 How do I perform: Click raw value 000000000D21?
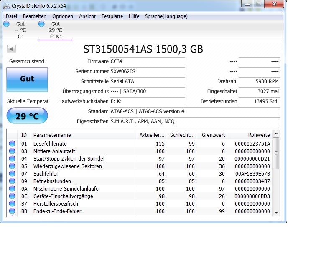(x=252, y=159)
